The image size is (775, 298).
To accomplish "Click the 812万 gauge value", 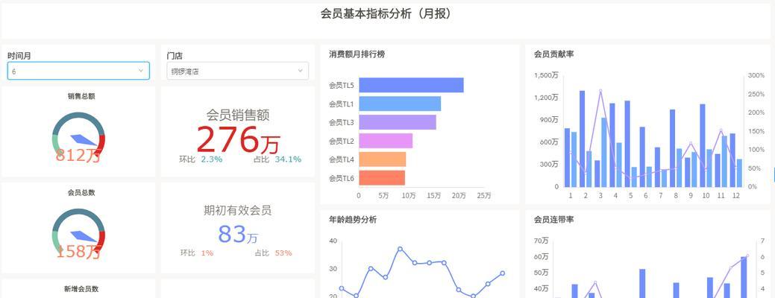I will click(x=78, y=156).
